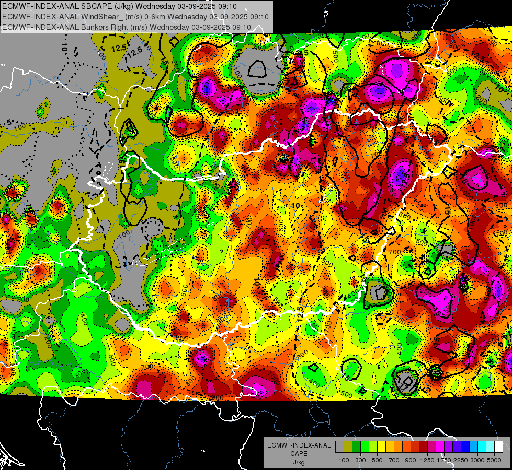Select the pink-magenta legend swatch after 1250
The height and width of the screenshot is (470, 512).
click(x=431, y=447)
